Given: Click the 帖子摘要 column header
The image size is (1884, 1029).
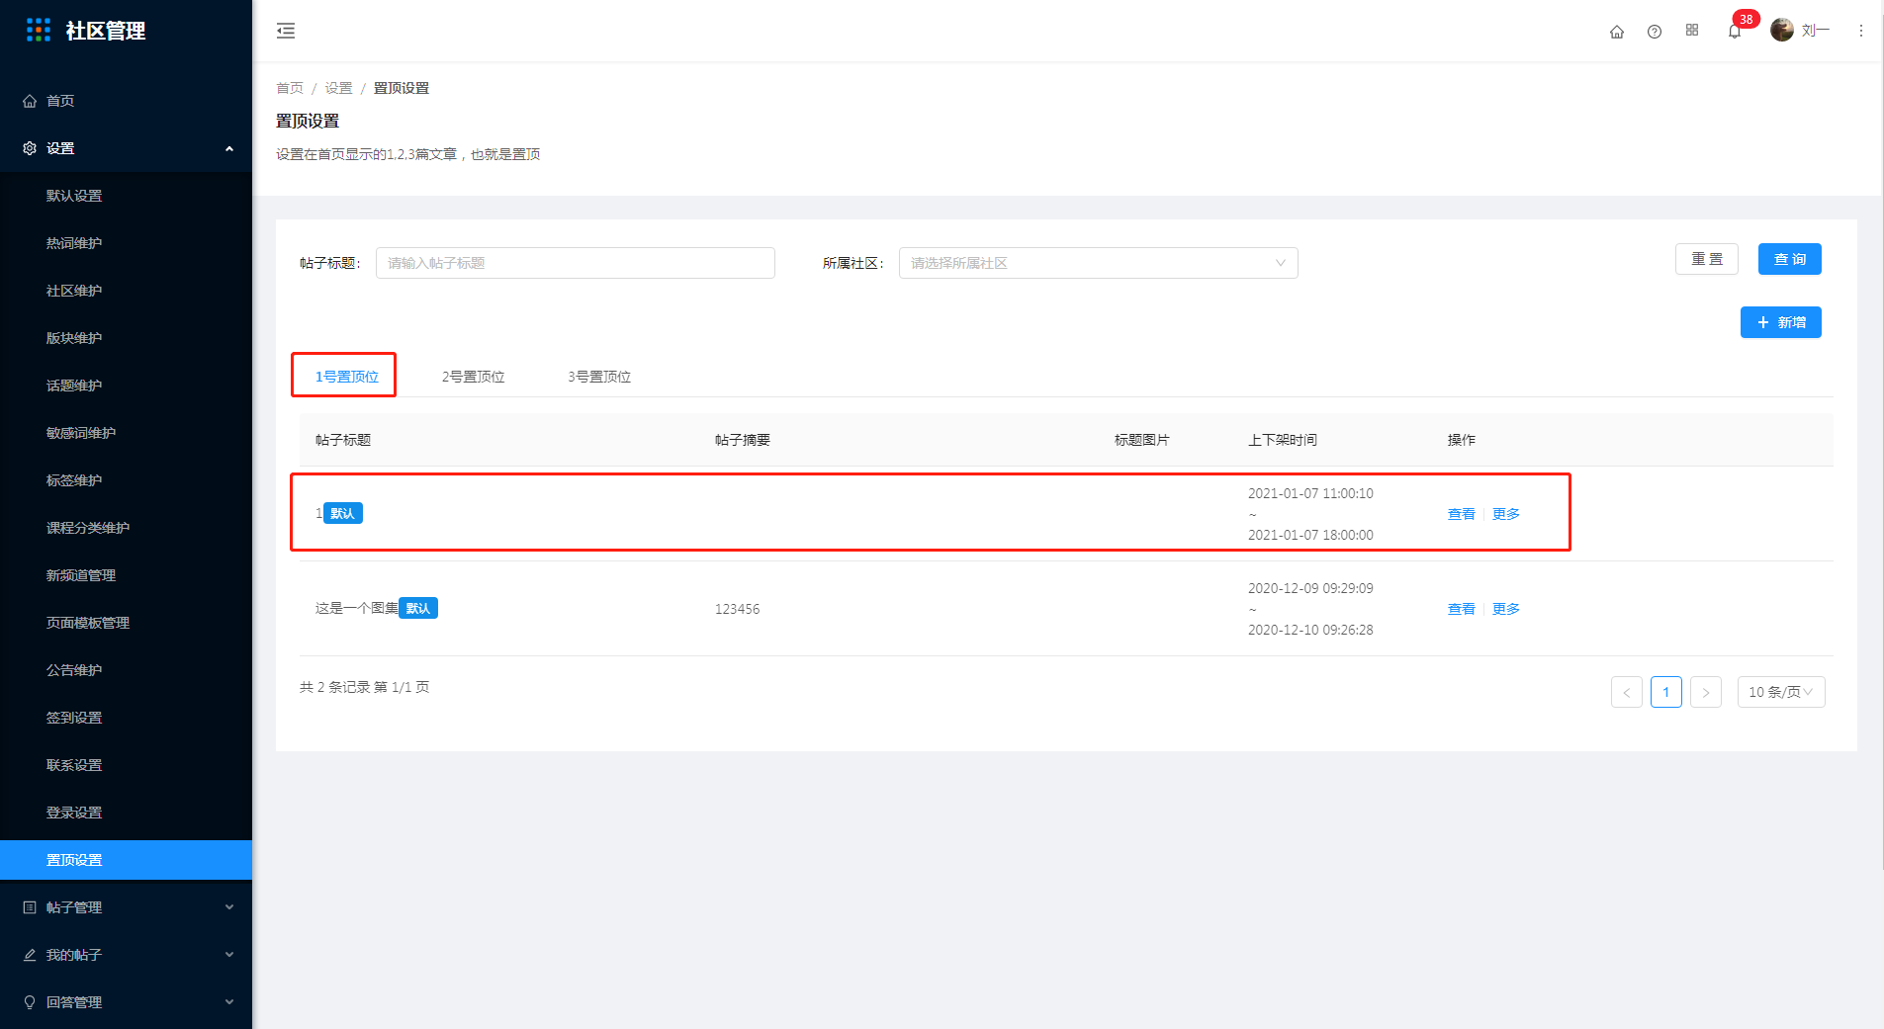Looking at the screenshot, I should 742,440.
